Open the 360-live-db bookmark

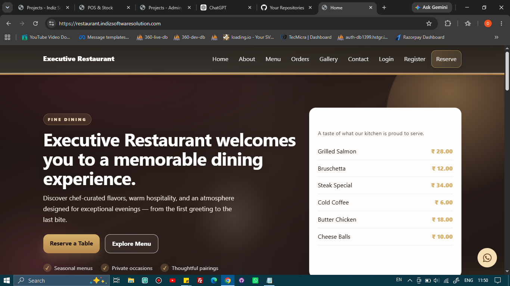pos(152,37)
